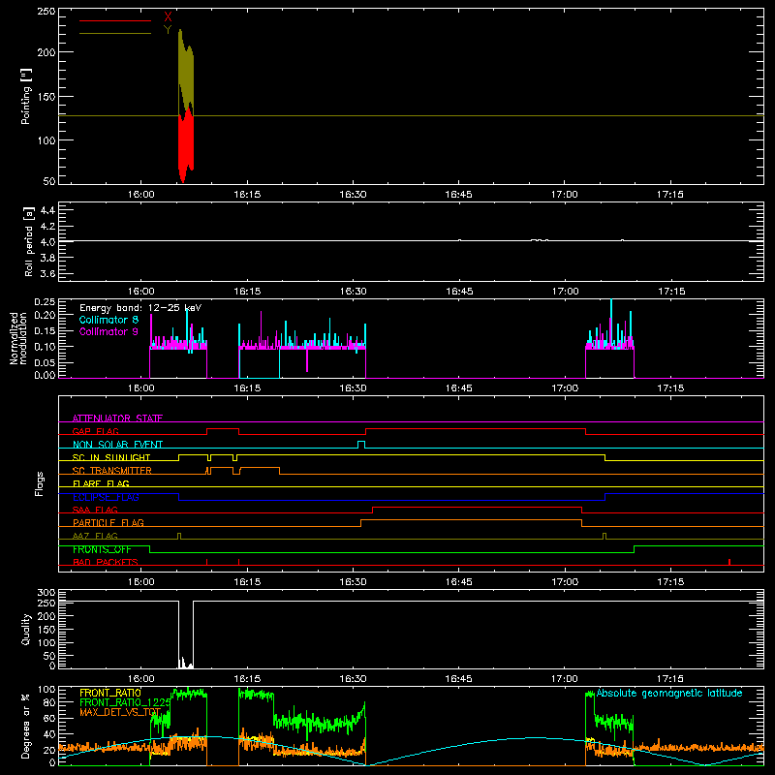Click the red X legend line
The width and height of the screenshot is (775, 775).
click(x=115, y=20)
